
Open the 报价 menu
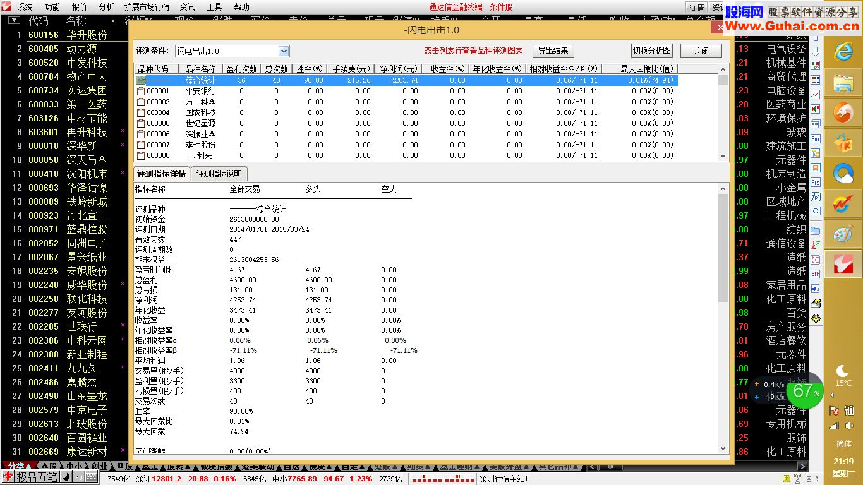[x=80, y=7]
